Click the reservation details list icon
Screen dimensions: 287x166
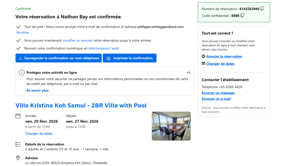click(18, 144)
